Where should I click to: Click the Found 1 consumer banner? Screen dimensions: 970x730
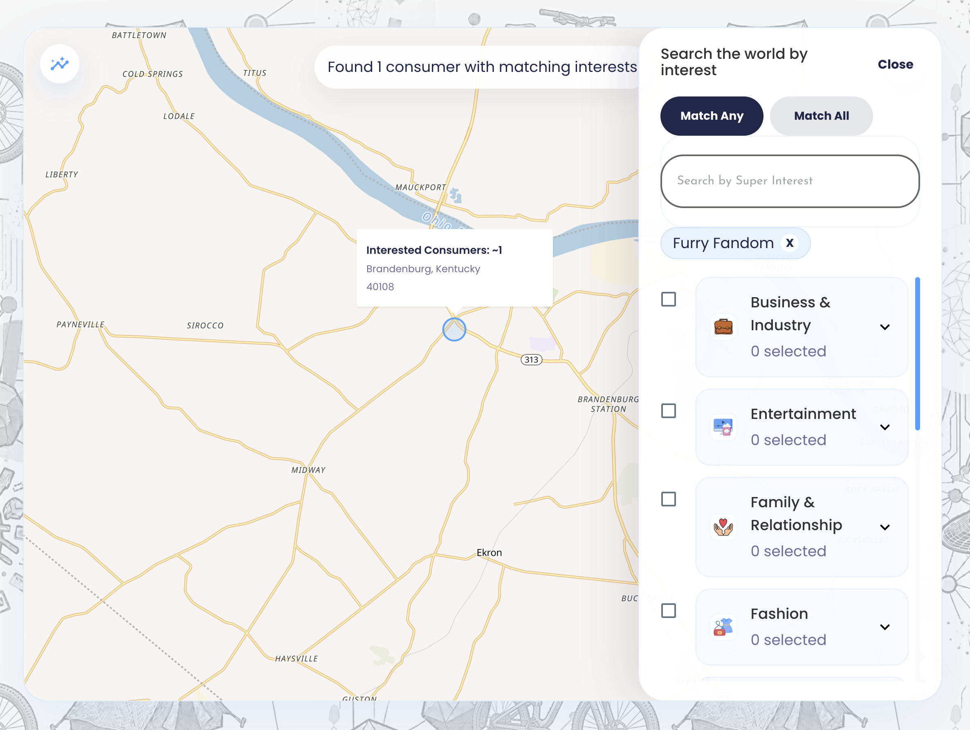(x=482, y=67)
